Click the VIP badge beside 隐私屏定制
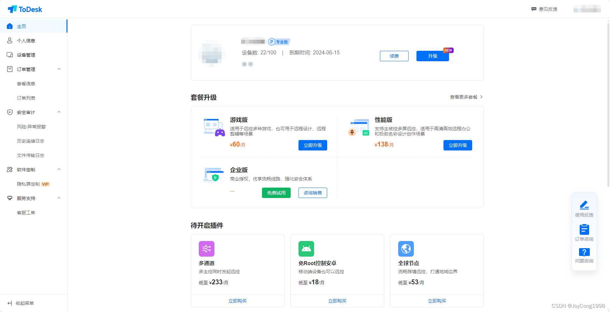Image resolution: width=610 pixels, height=312 pixels. [45, 184]
